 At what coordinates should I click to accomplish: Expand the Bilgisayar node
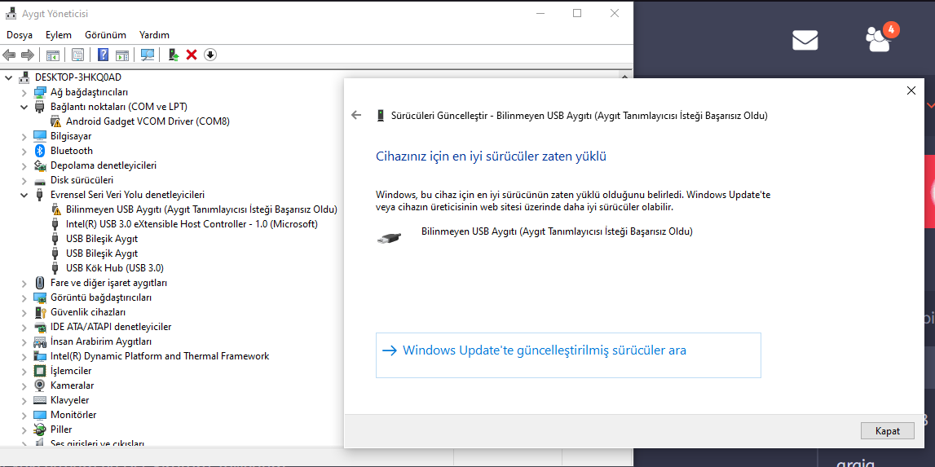click(24, 136)
